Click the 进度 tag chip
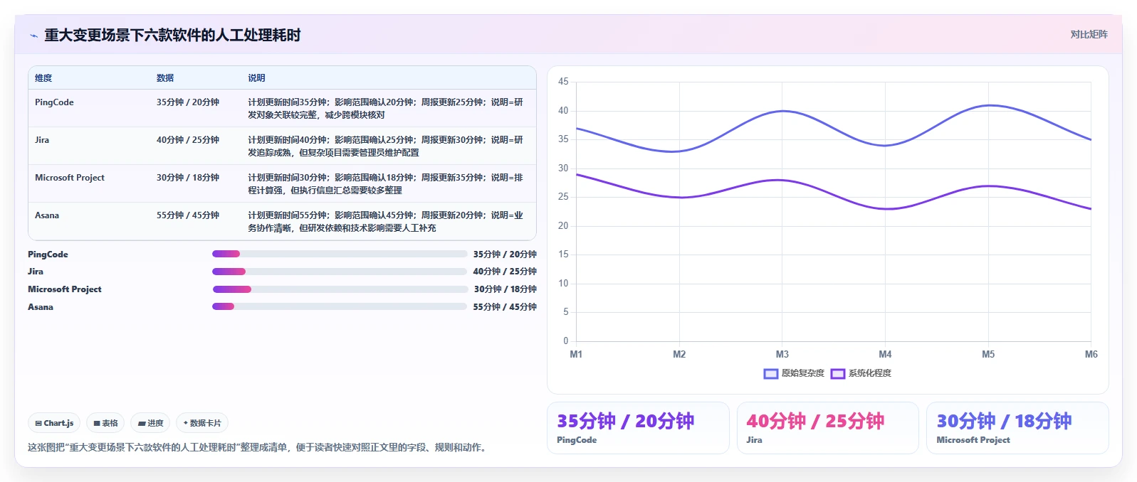 [x=150, y=423]
